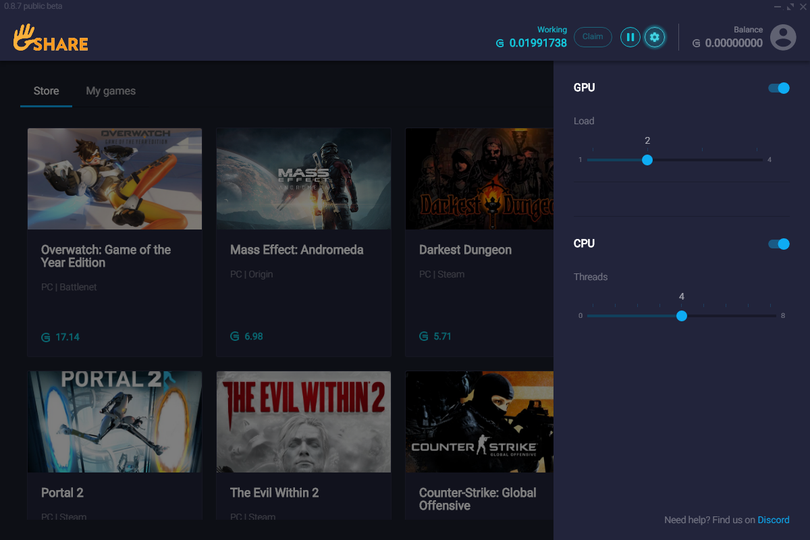This screenshot has height=540, width=810.
Task: Click the currency icon beside balance
Action: (696, 43)
